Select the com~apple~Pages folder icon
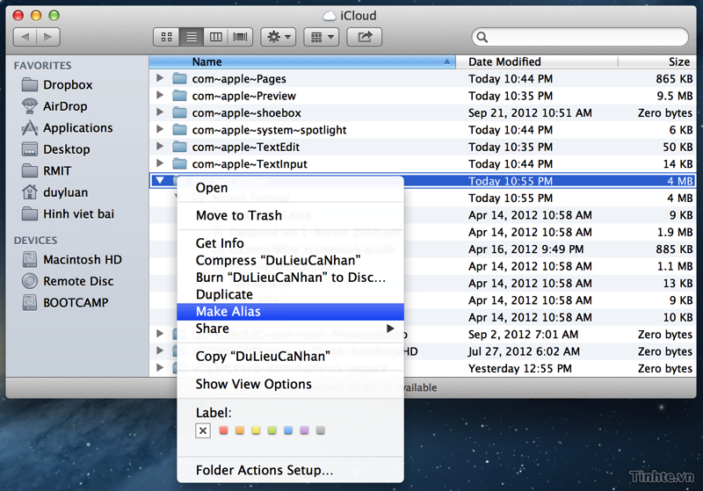This screenshot has width=703, height=491. 180,79
